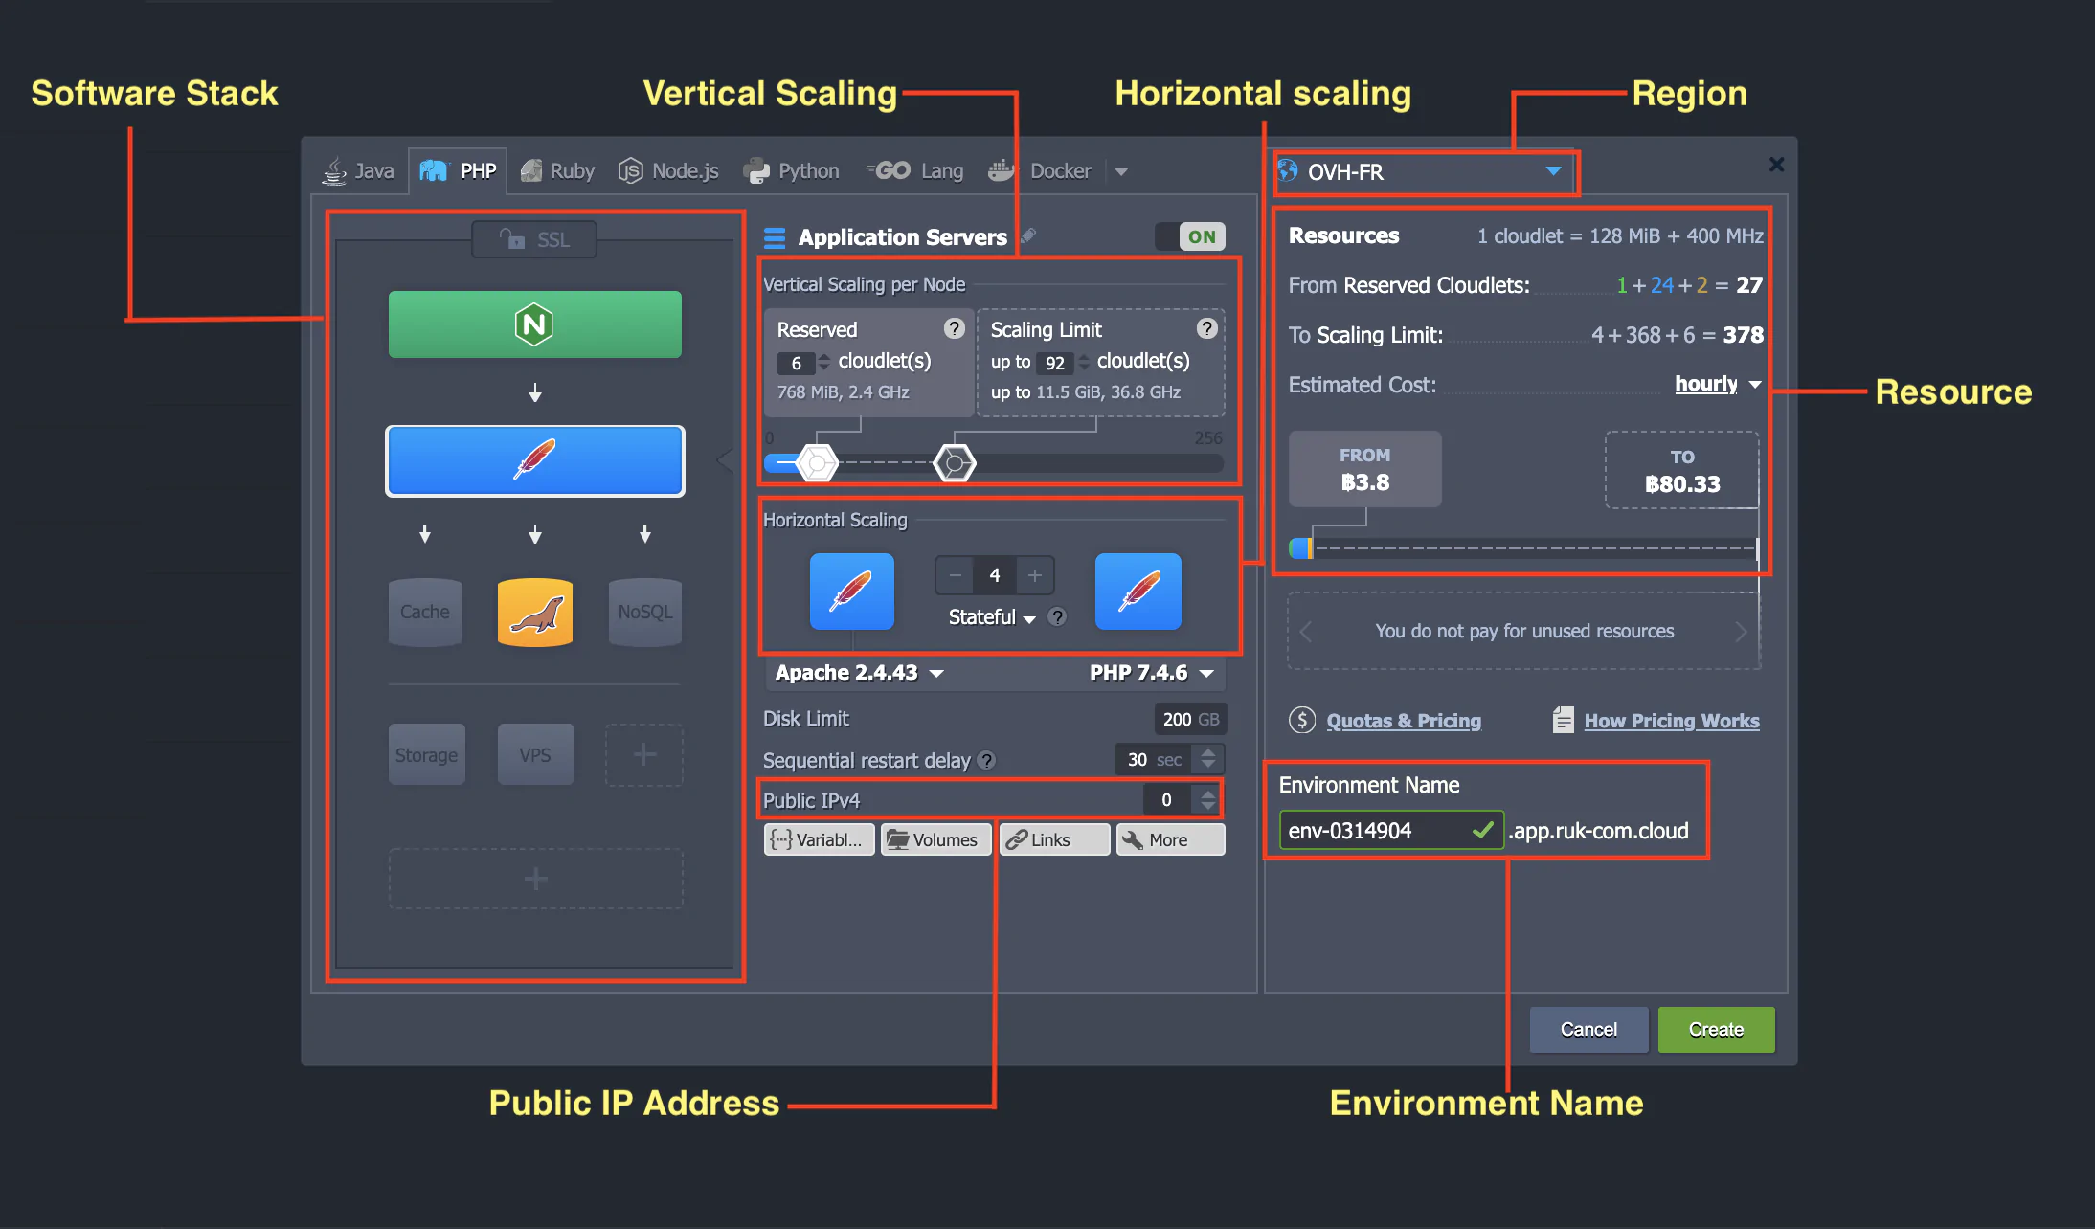Increase node count with plus button
The height and width of the screenshot is (1229, 2095).
(x=1035, y=575)
